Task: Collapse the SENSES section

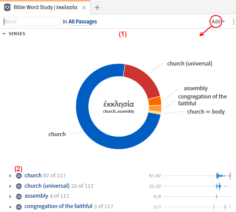Action: point(4,34)
